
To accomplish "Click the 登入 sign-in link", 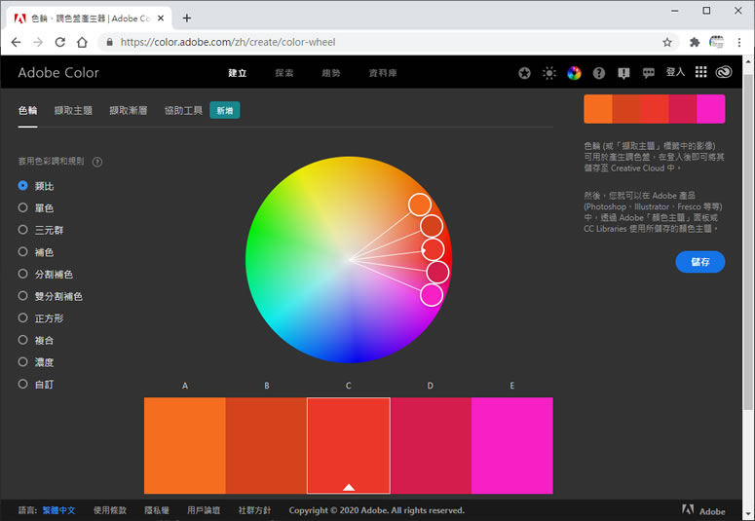I will [x=675, y=73].
